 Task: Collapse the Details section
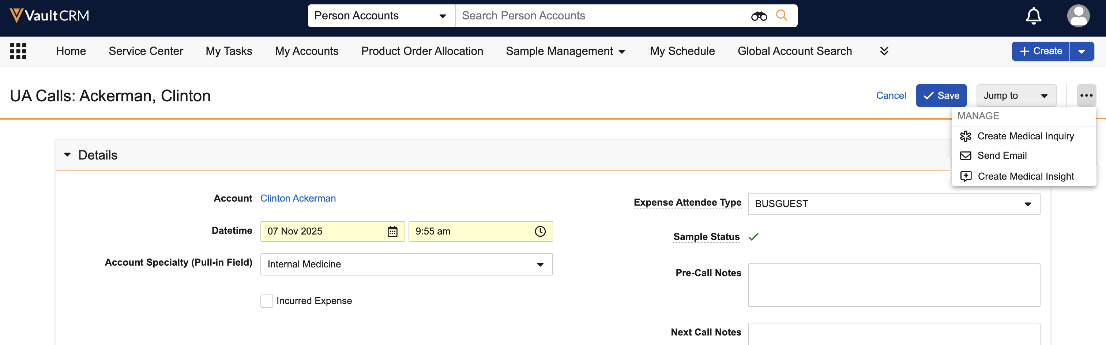click(67, 155)
